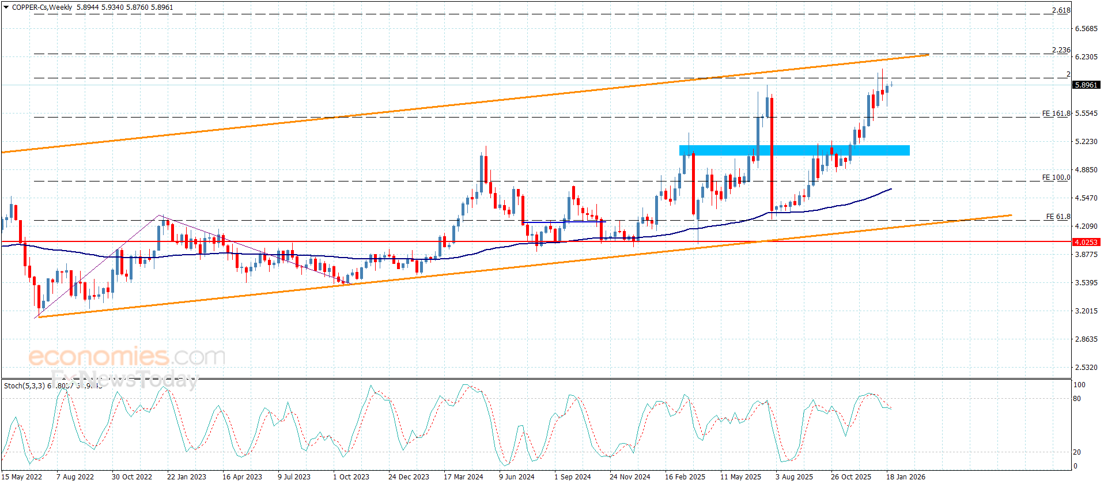Click the 16 Apr 2023 date label
The width and height of the screenshot is (1104, 484).
242,477
